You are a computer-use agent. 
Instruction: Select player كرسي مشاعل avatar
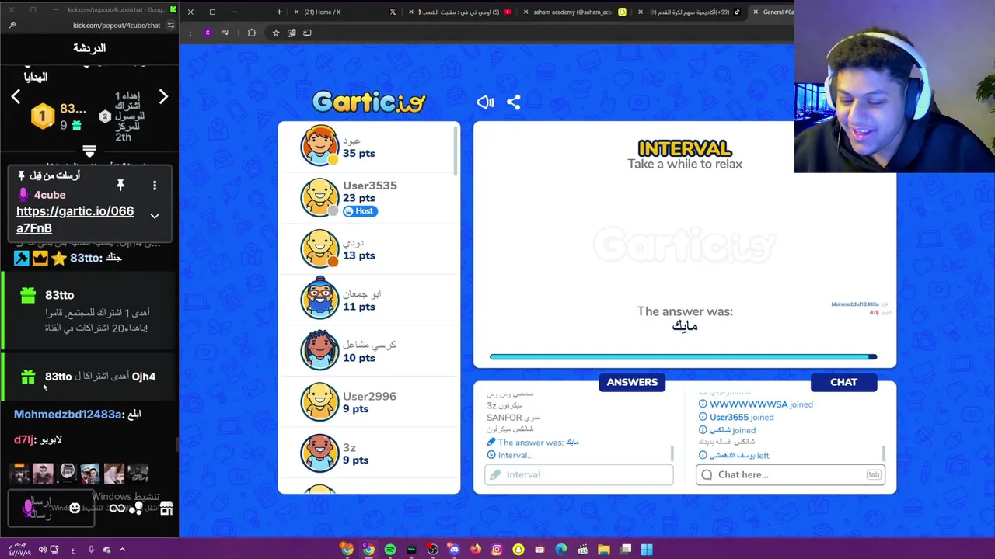(x=319, y=350)
